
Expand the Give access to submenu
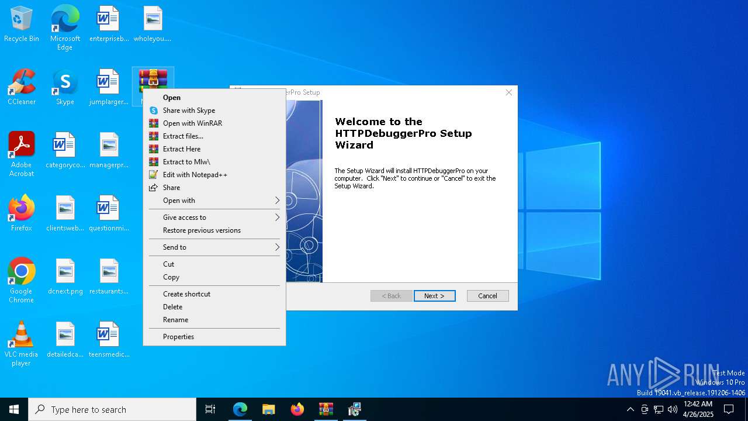coord(214,218)
